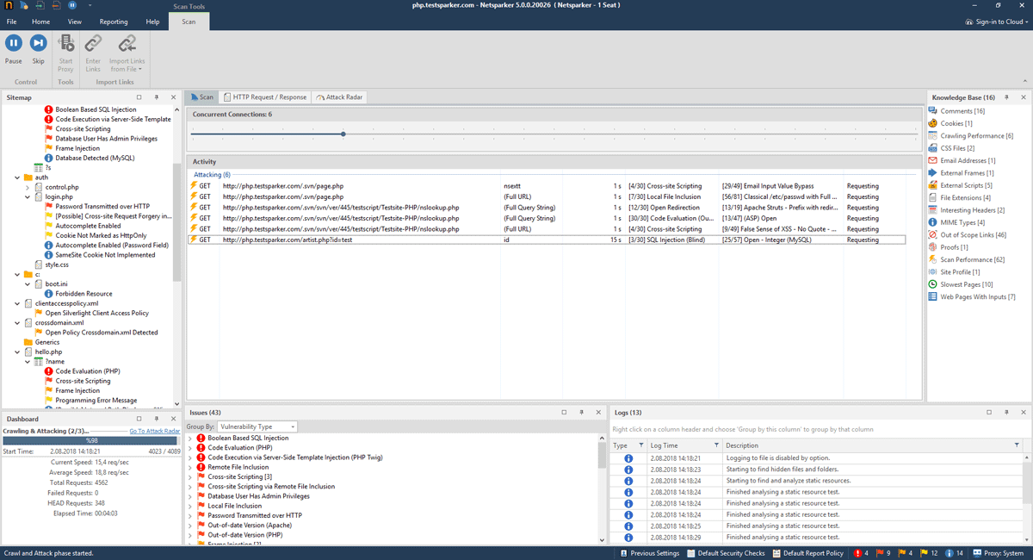Click the Proxy: System status bar item
This screenshot has width=1033, height=560.
pyautogui.click(x=999, y=552)
